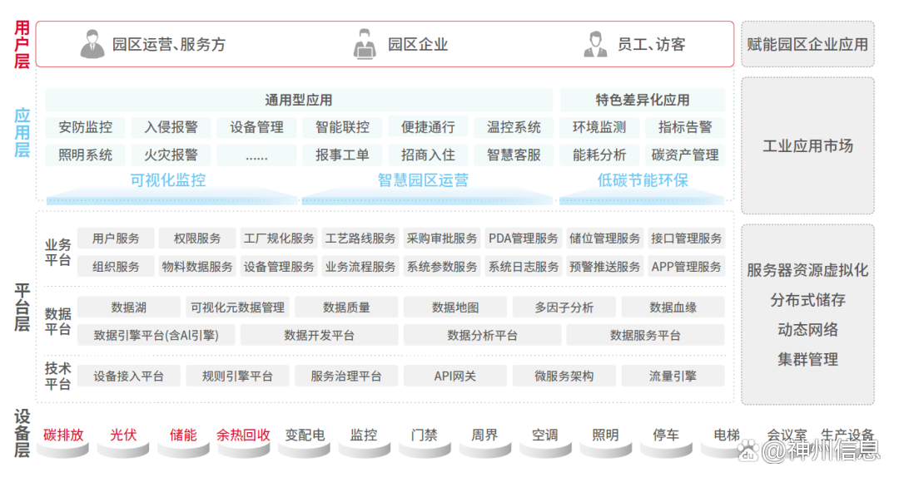This screenshot has width=899, height=482.
Task: Open the 赋能园区企业应用 box
Action: pyautogui.click(x=807, y=44)
